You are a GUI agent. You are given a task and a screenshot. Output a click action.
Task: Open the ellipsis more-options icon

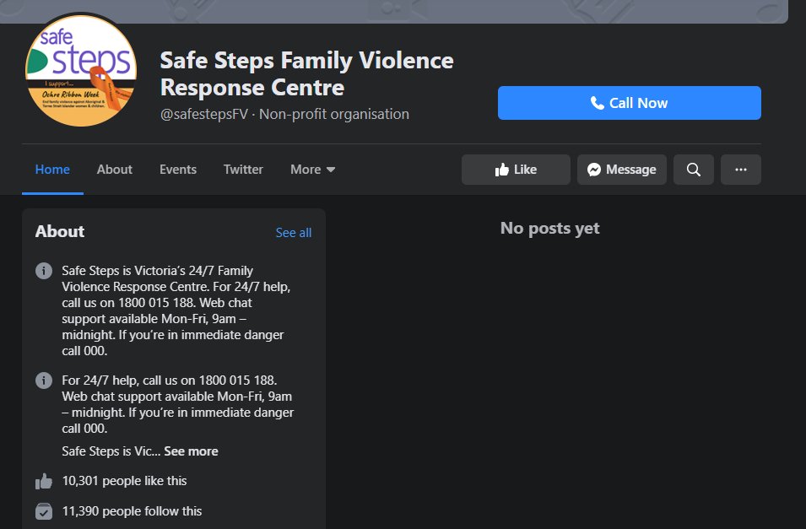(740, 169)
